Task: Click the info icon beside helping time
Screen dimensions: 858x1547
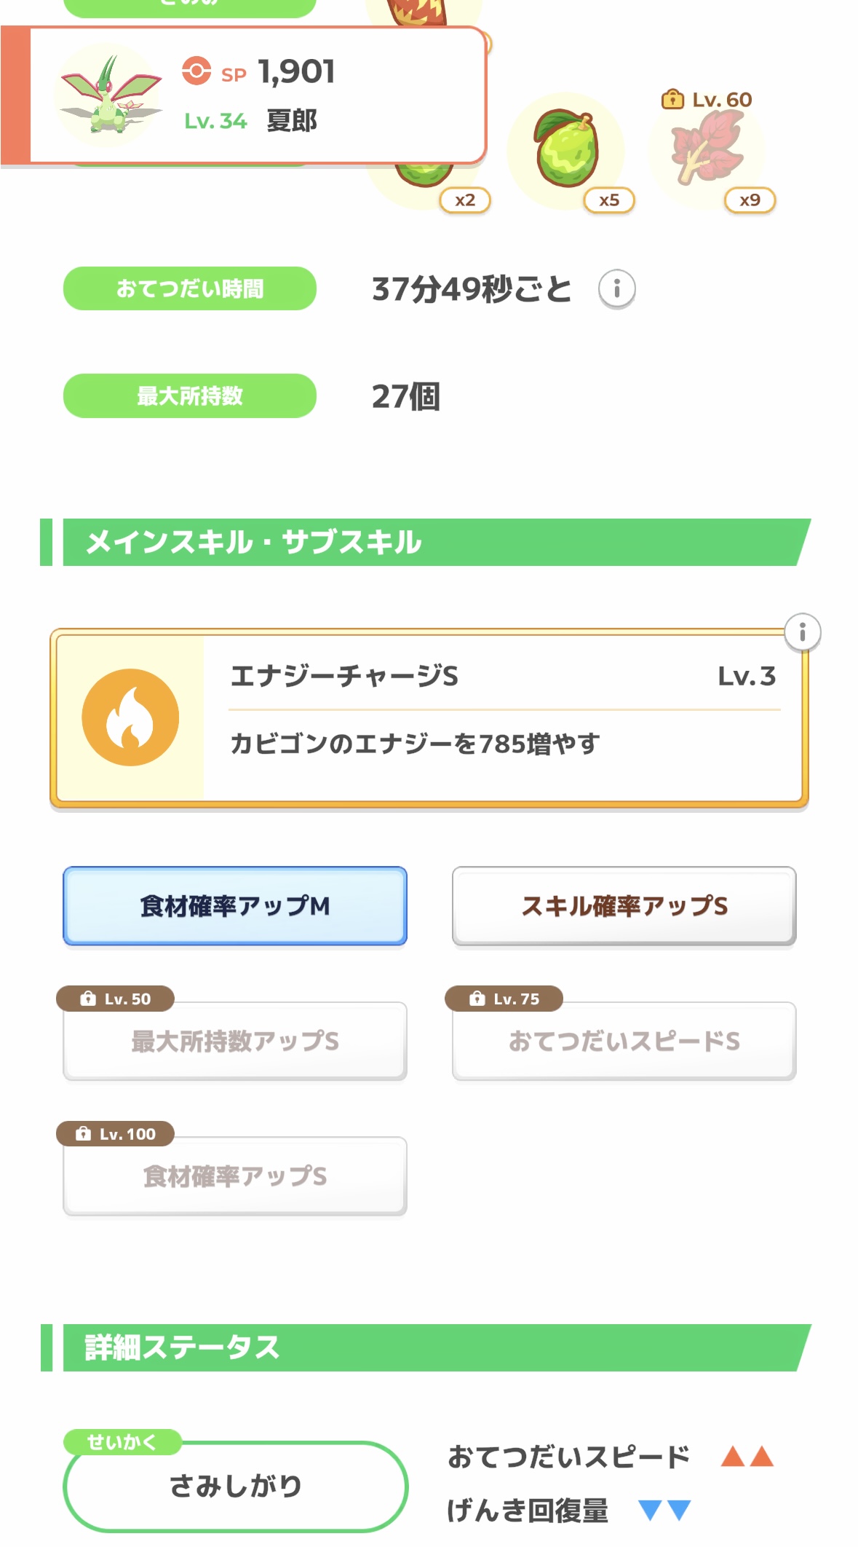Action: pos(616,289)
